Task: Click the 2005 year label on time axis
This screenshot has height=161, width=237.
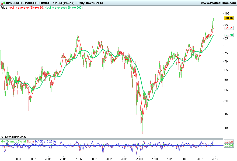Action: 79,159
